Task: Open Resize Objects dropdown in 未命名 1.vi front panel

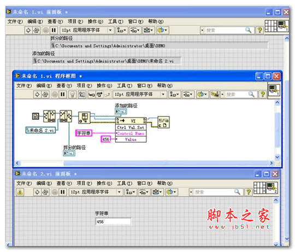Action: tap(148, 30)
